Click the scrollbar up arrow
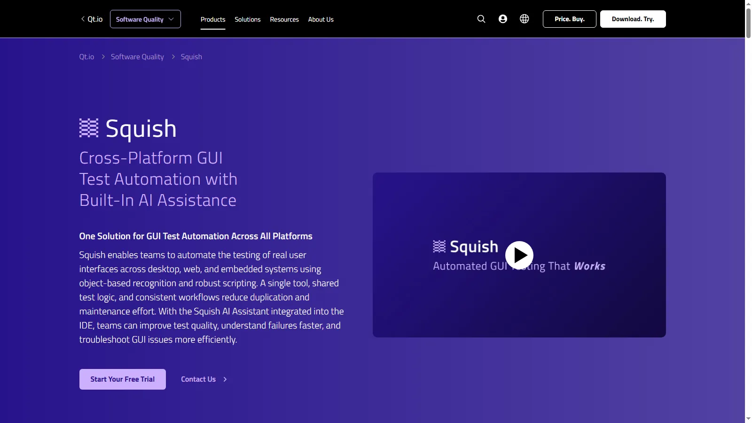 pyautogui.click(x=748, y=4)
